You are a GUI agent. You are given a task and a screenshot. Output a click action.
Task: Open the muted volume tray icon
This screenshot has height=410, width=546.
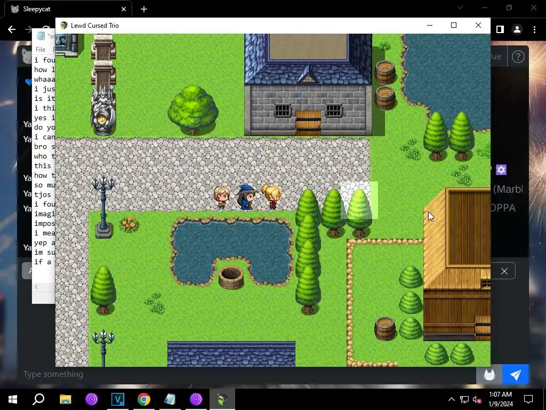click(x=477, y=399)
